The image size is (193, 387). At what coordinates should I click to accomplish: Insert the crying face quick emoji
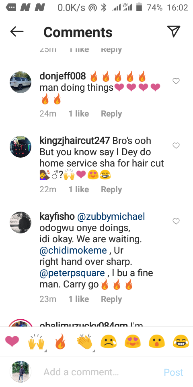109,342
